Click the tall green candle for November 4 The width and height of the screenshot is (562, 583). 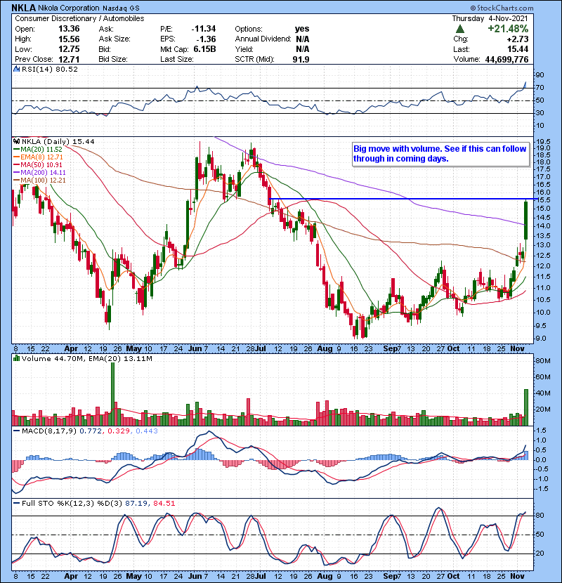point(526,220)
